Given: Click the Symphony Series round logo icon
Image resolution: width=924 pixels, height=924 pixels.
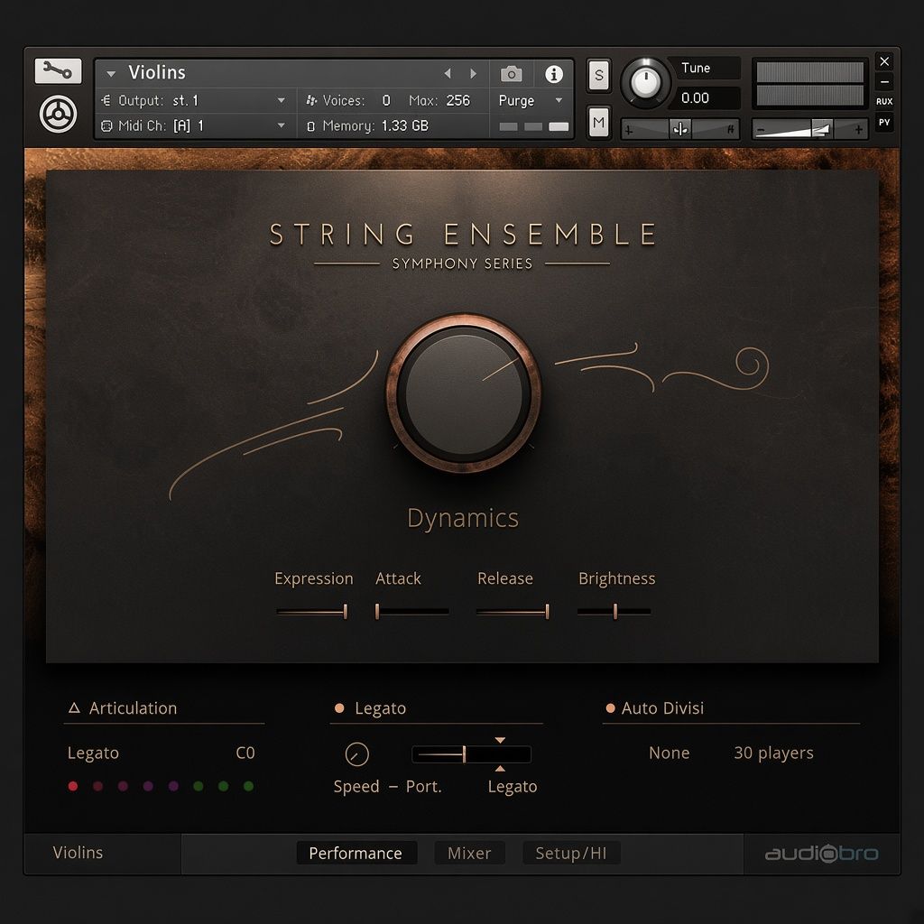Looking at the screenshot, I should [58, 115].
